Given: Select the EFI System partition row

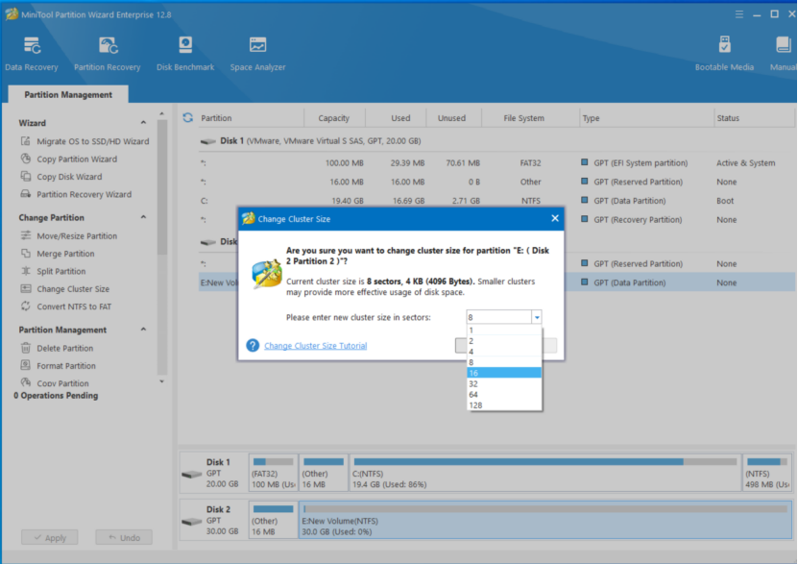Looking at the screenshot, I should pos(496,163).
